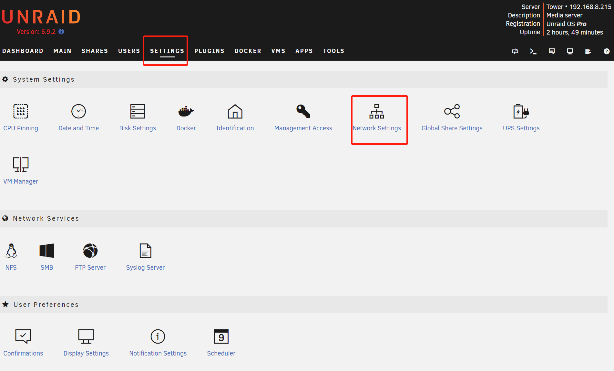Click the version info icon
The height and width of the screenshot is (371, 614).
pyautogui.click(x=61, y=32)
